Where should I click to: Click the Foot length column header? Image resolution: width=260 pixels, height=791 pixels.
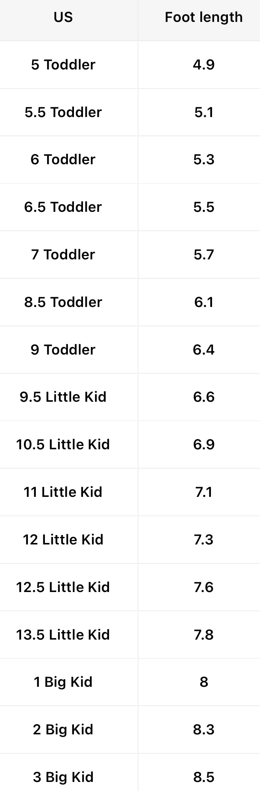click(x=203, y=17)
